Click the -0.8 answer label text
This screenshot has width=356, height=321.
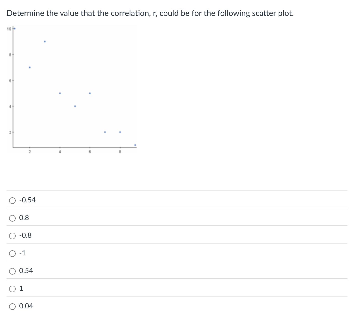tap(25, 235)
